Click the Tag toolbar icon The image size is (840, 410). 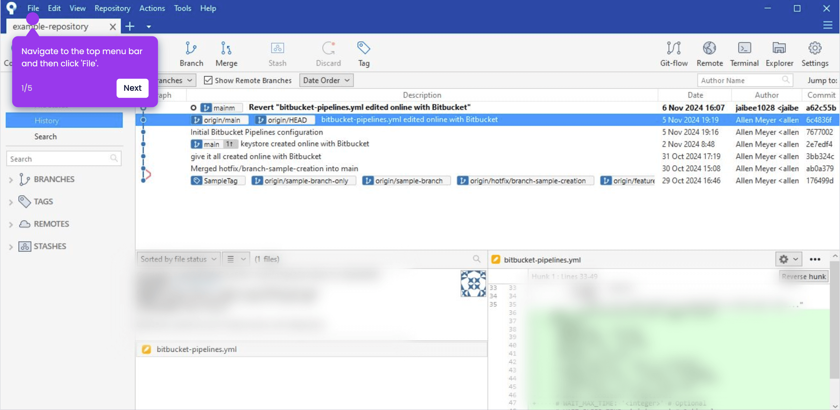[x=364, y=54]
